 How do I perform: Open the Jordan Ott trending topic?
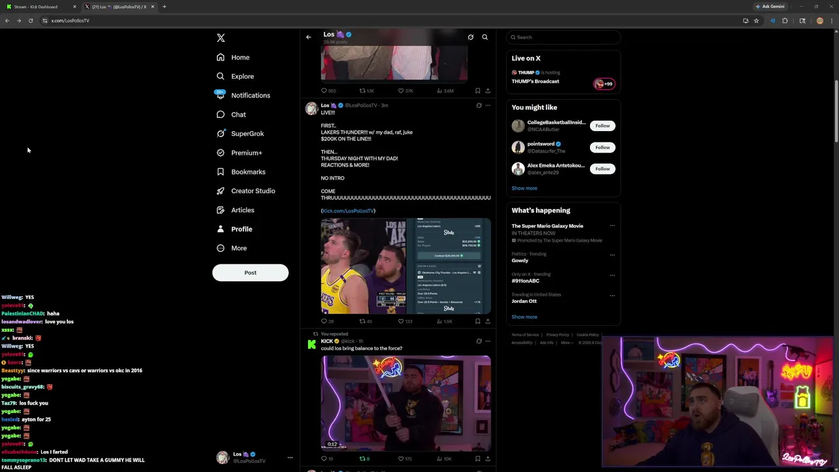[524, 302]
